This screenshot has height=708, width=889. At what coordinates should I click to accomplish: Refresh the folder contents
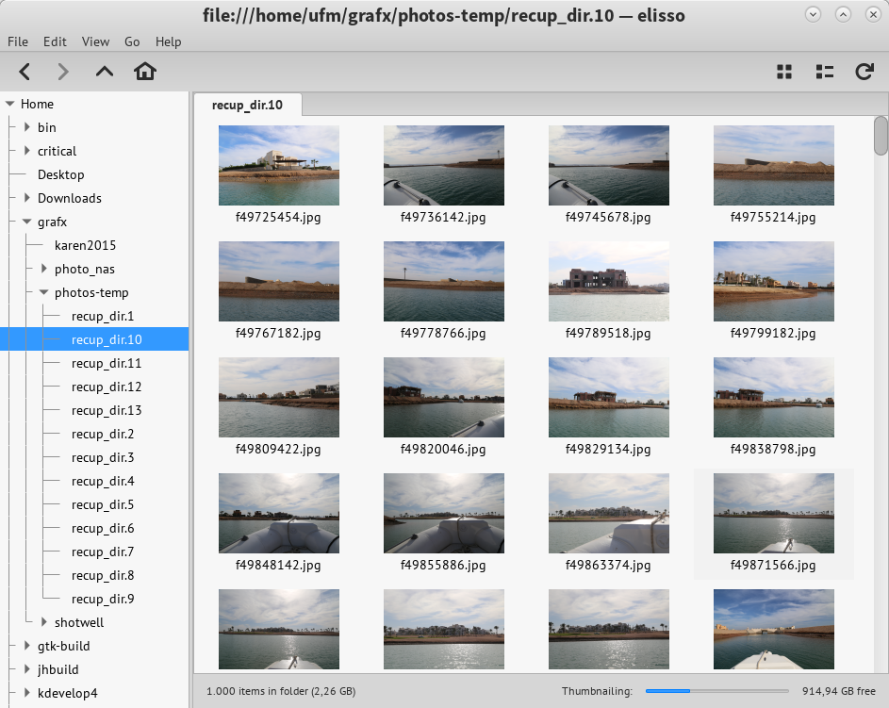[864, 72]
